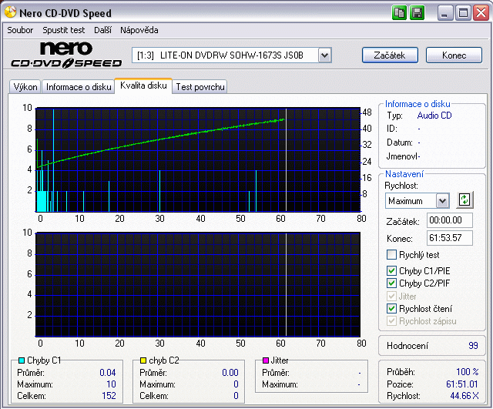Expand the Rychlost Maximum speed dropdown
The image size is (493, 409).
coord(441,201)
